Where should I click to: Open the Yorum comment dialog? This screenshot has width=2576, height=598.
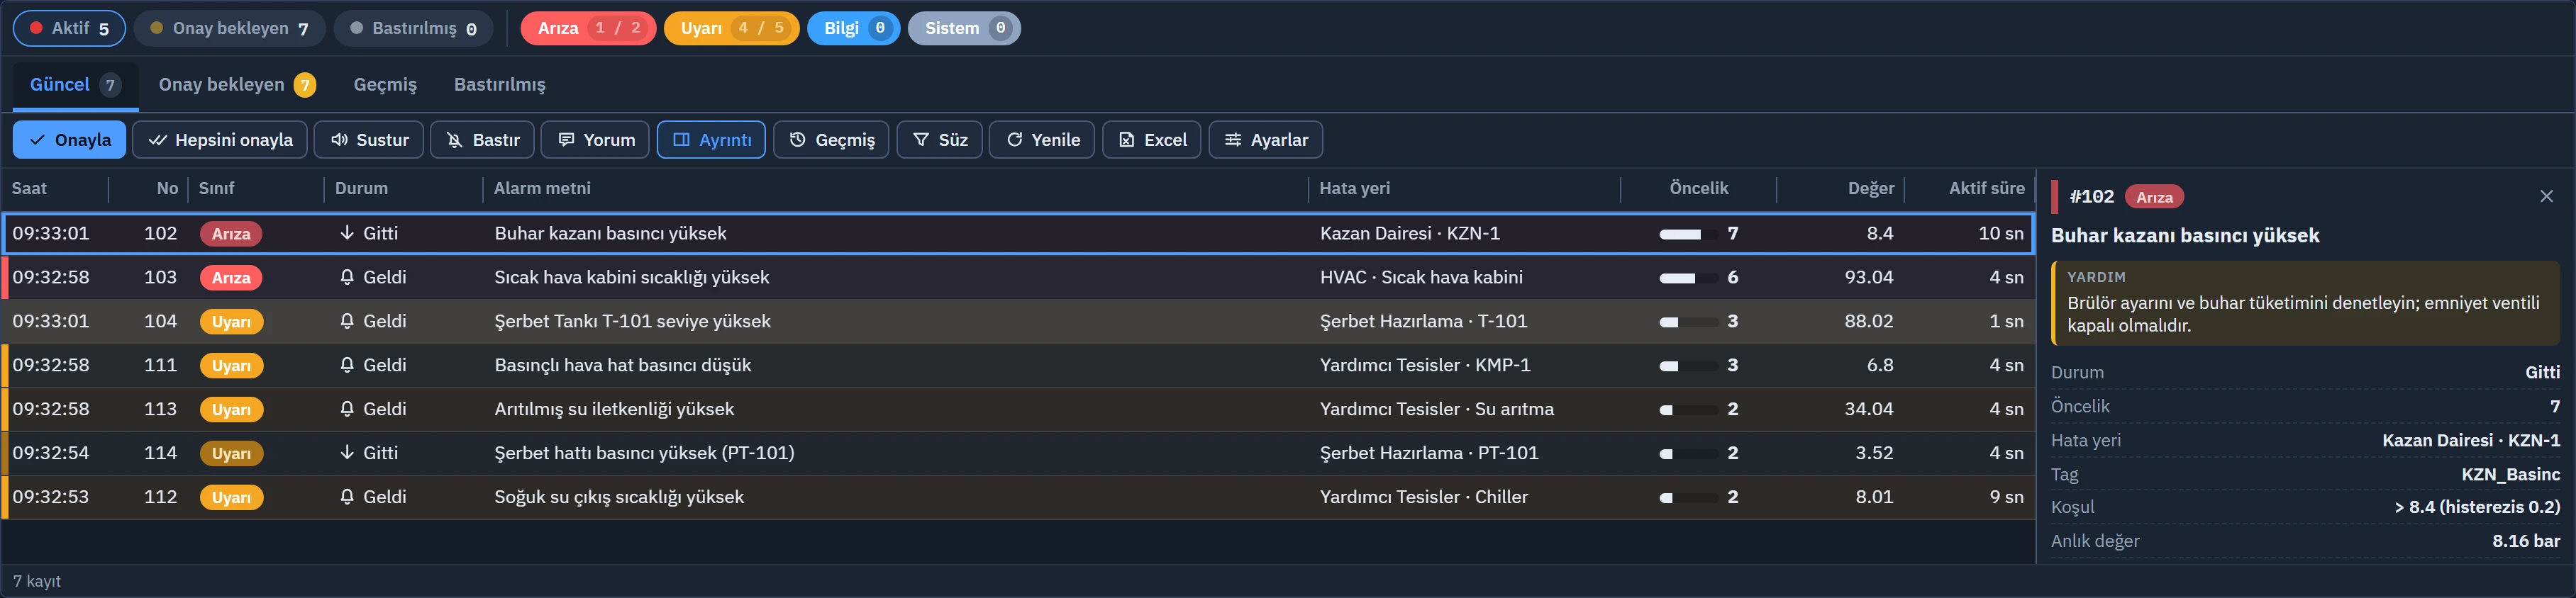coord(595,140)
